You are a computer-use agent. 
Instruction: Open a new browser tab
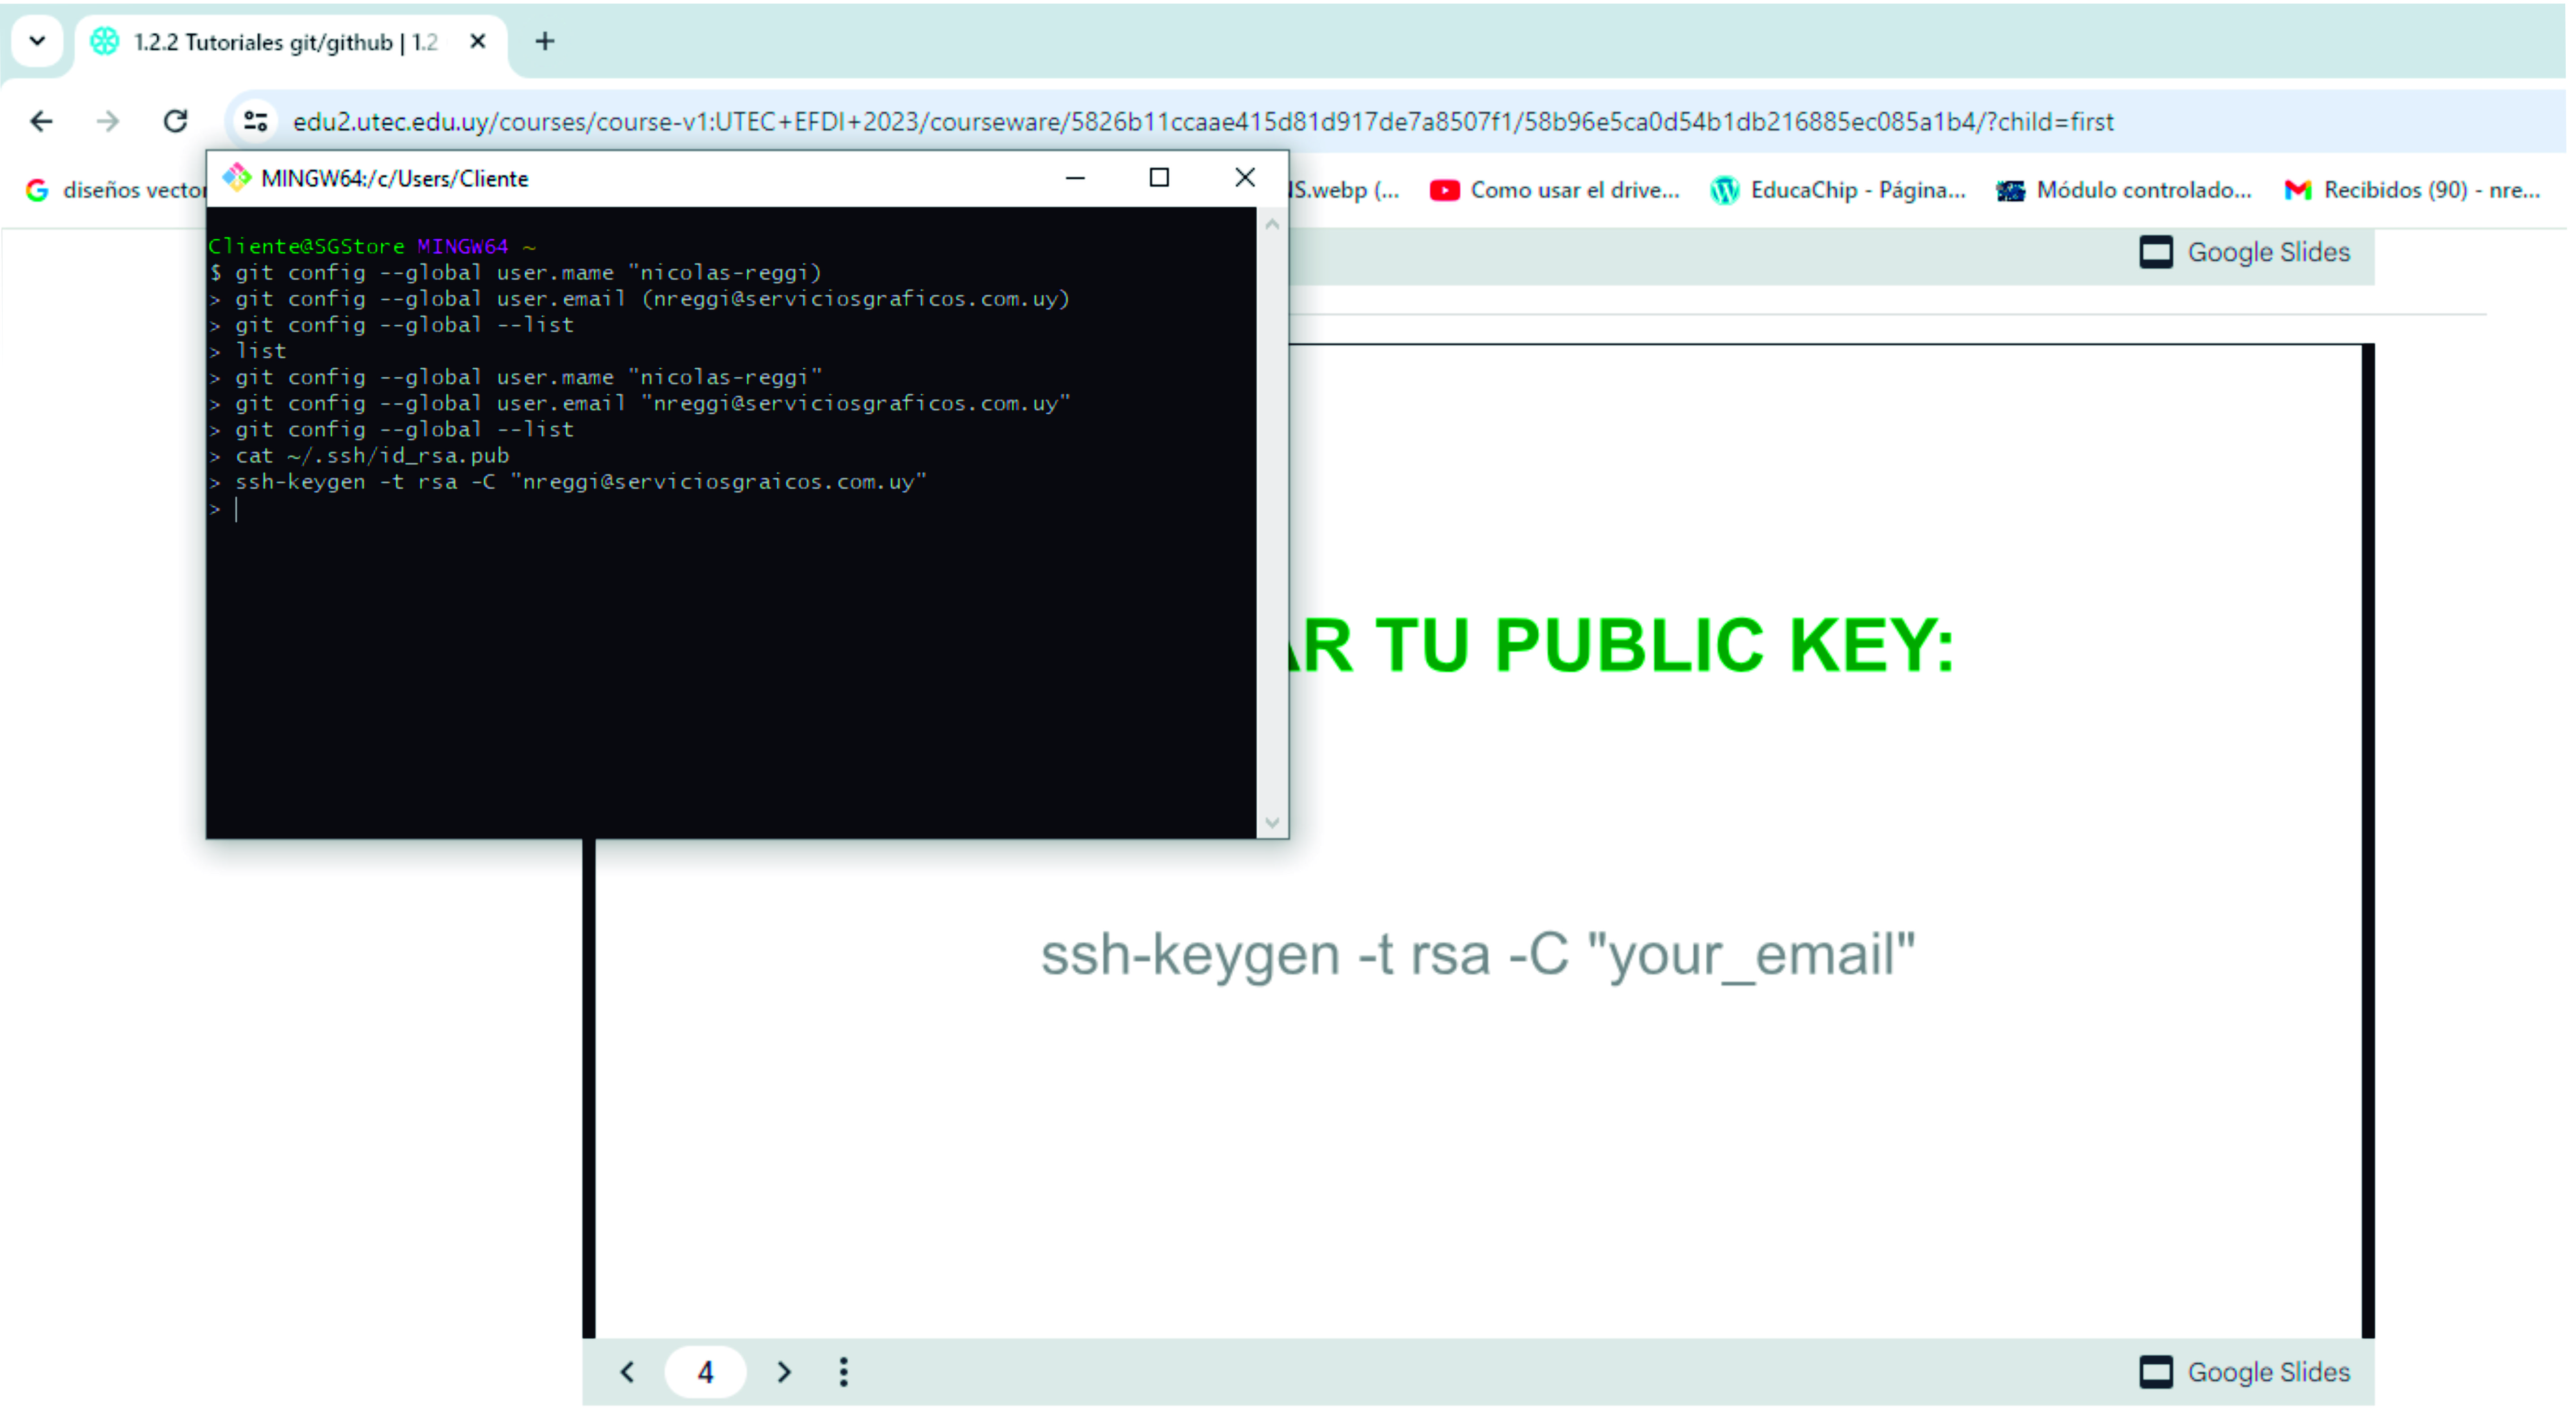tap(545, 42)
